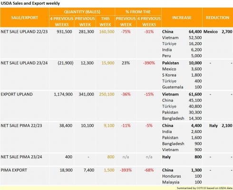Select the -75% previous week cell
Image resolution: width=233 pixels, height=190 pixels.
coord(126,32)
